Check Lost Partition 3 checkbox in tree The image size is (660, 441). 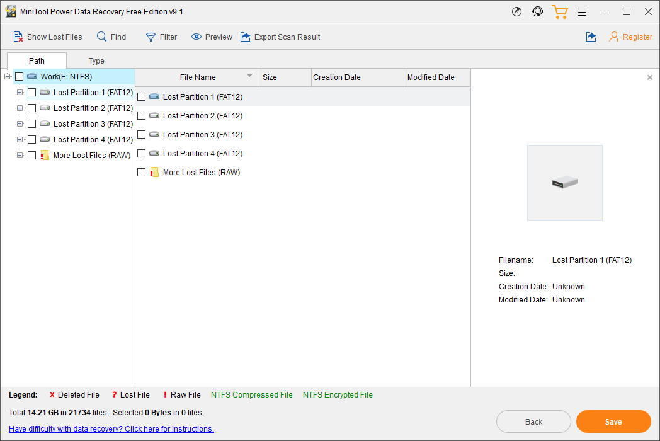coord(31,124)
